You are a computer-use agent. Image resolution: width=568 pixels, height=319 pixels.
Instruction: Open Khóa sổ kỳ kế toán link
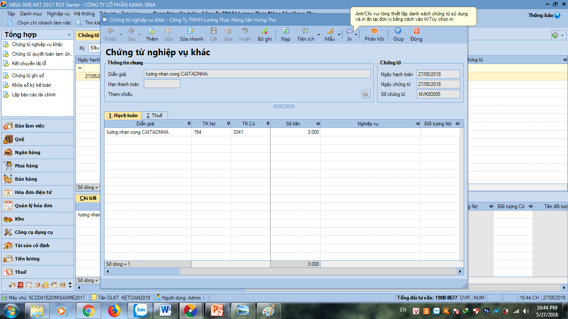[32, 85]
